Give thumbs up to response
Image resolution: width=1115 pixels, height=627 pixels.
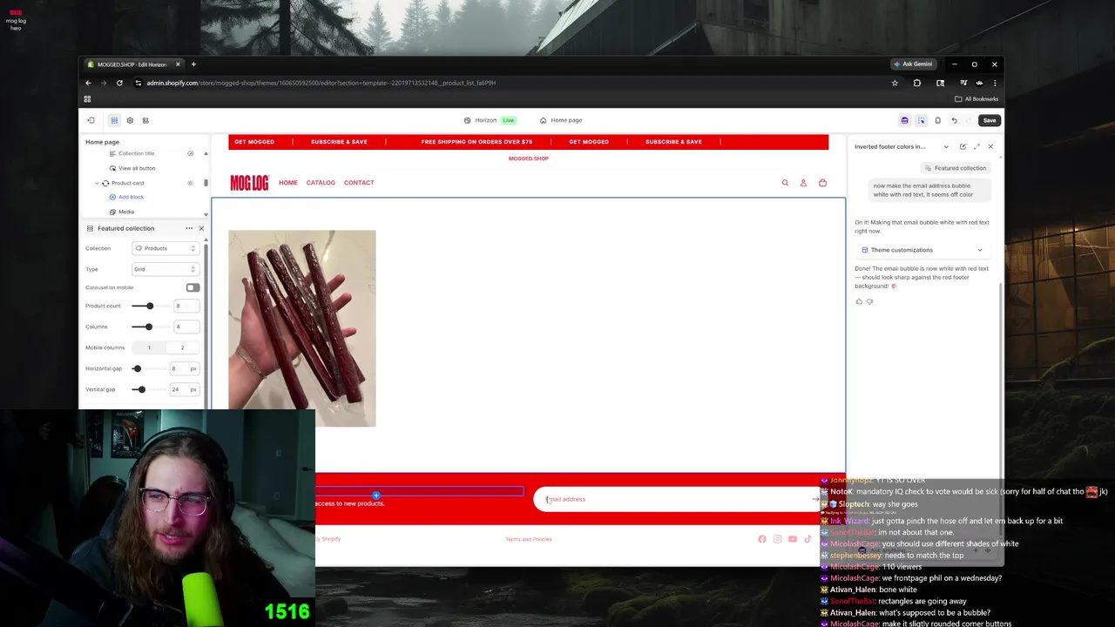pyautogui.click(x=859, y=301)
